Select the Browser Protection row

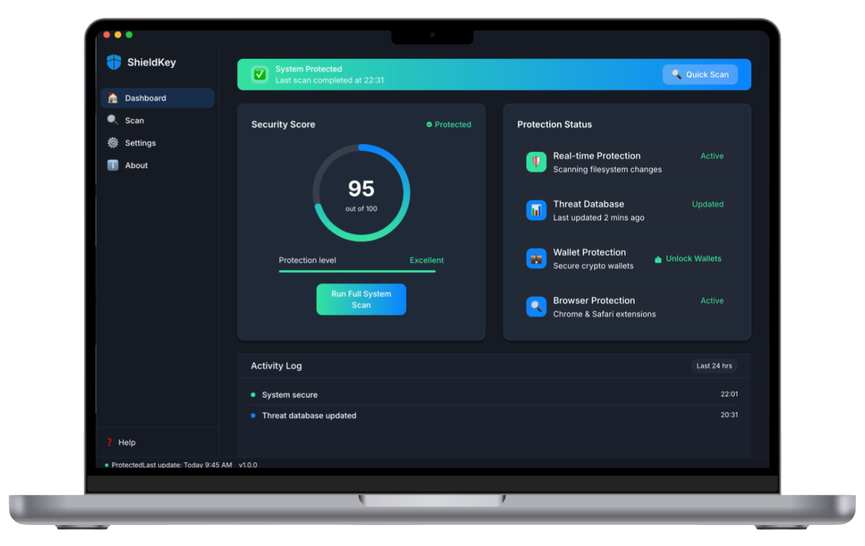point(627,307)
